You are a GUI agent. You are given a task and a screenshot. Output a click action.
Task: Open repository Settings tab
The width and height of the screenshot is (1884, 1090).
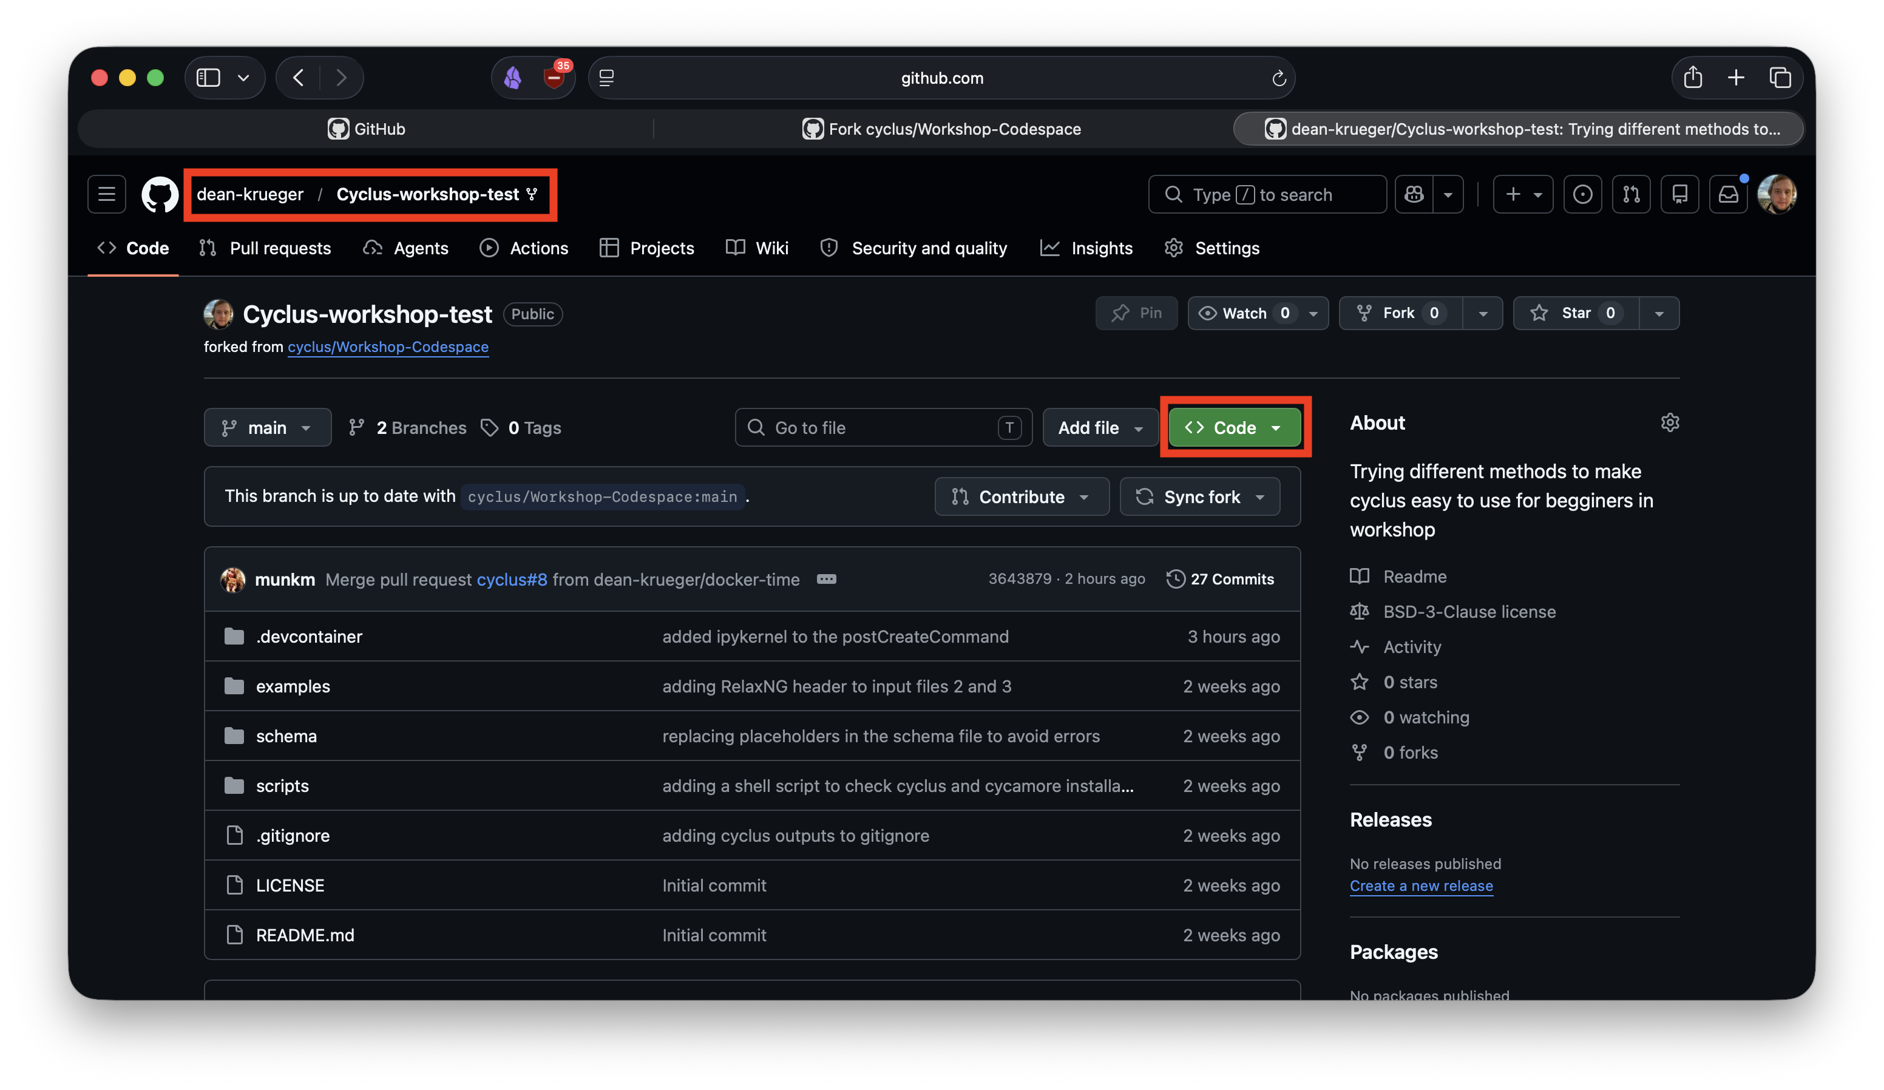pos(1212,248)
